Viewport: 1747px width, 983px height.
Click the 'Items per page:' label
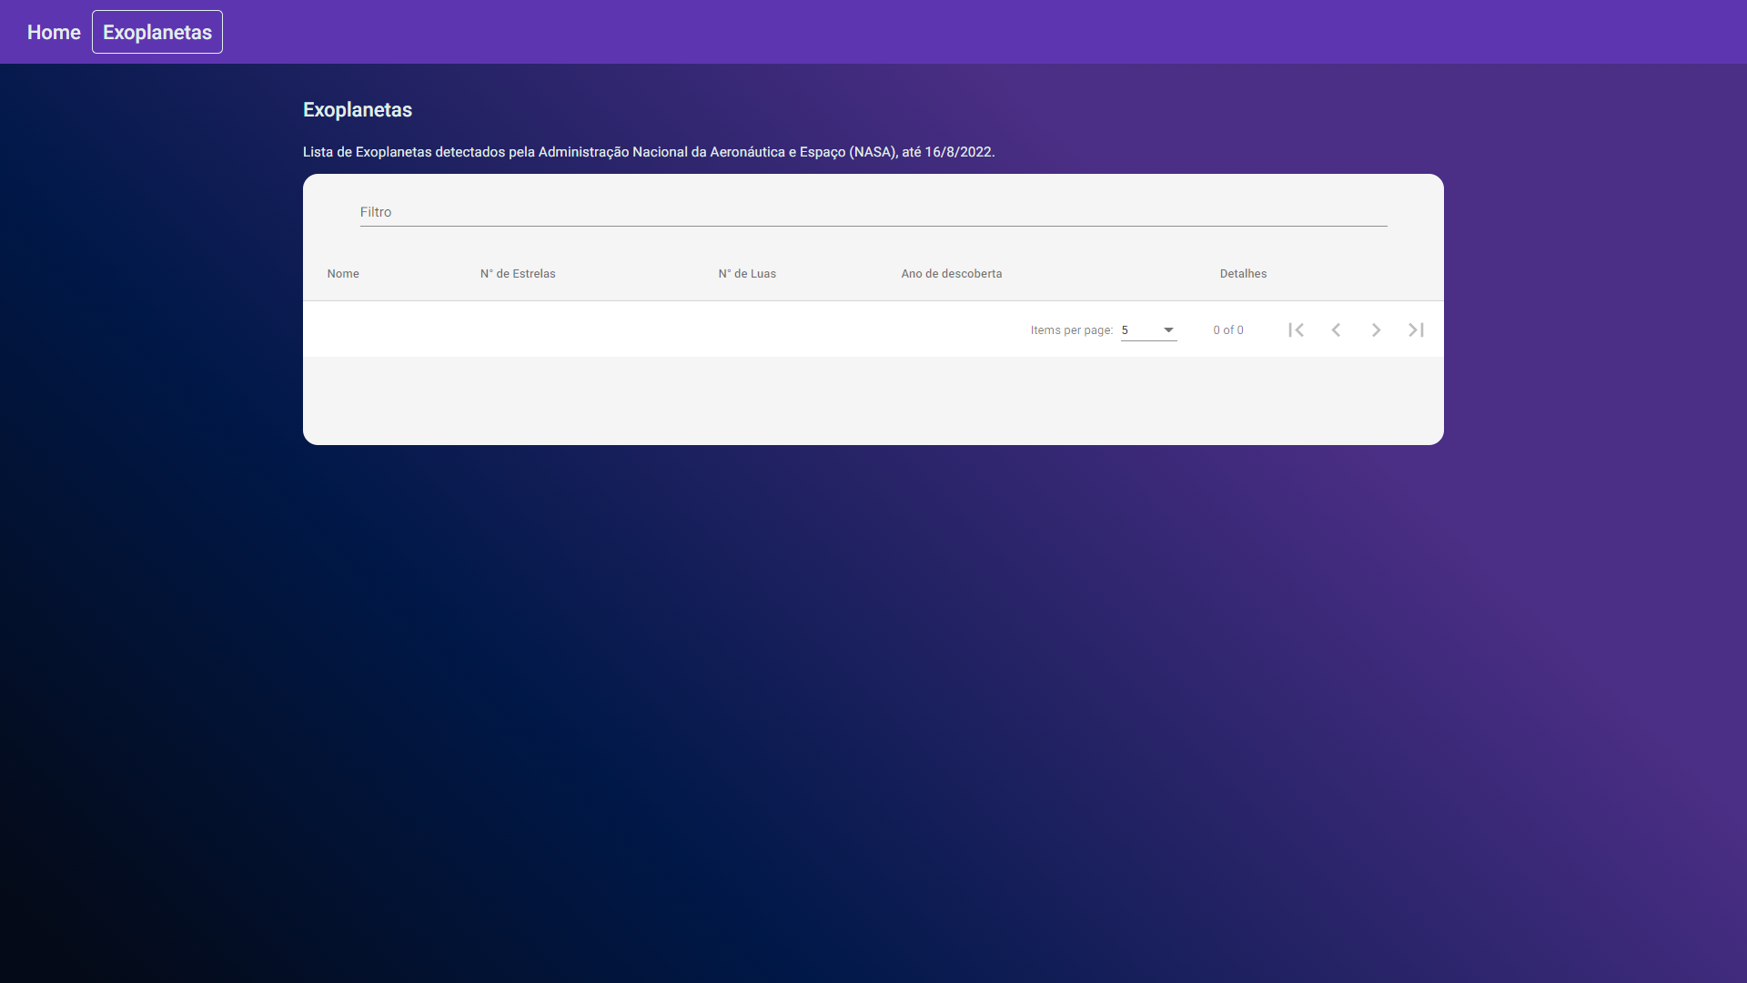pos(1072,330)
